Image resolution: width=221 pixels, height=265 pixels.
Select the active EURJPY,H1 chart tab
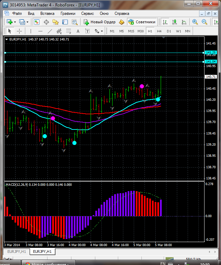[42, 252]
